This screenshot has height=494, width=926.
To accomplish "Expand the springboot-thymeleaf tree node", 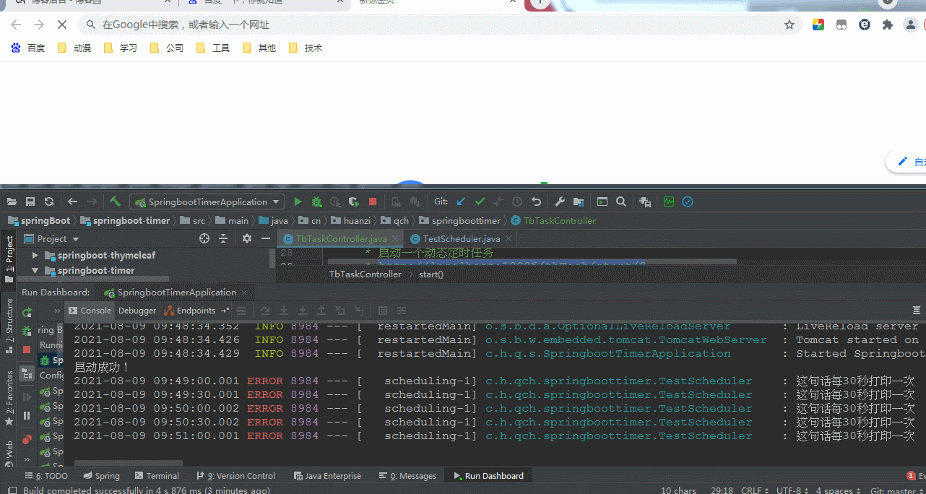I will [35, 256].
